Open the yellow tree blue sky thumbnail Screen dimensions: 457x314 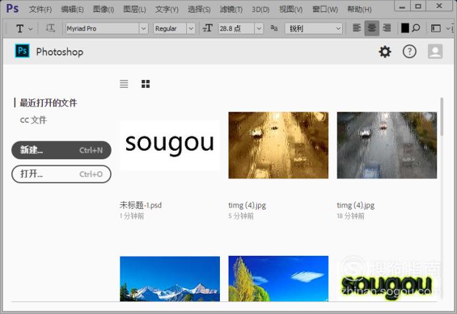[278, 279]
